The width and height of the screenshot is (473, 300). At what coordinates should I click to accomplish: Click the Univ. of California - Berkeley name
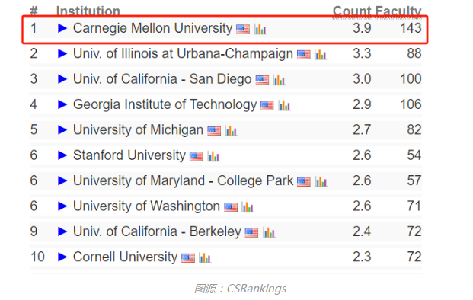[157, 231]
